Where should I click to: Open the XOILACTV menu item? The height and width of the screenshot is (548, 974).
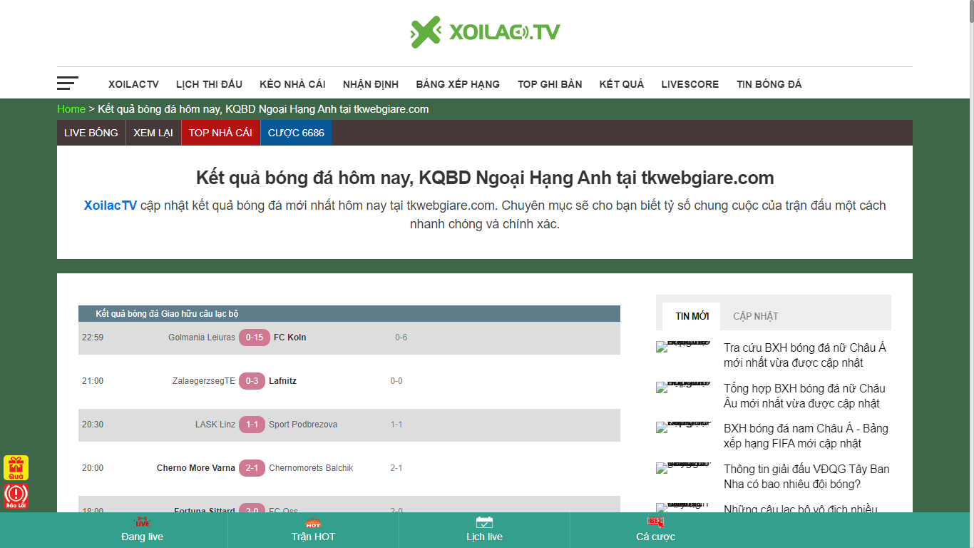pyautogui.click(x=133, y=84)
